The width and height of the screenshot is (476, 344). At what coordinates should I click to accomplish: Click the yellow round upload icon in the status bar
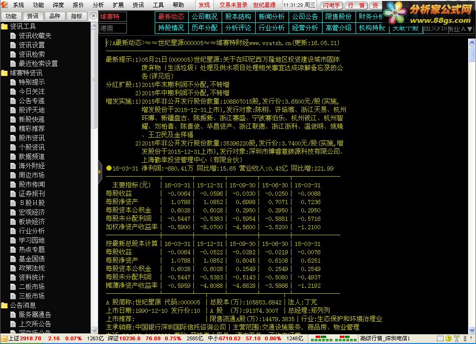[x=449, y=338]
